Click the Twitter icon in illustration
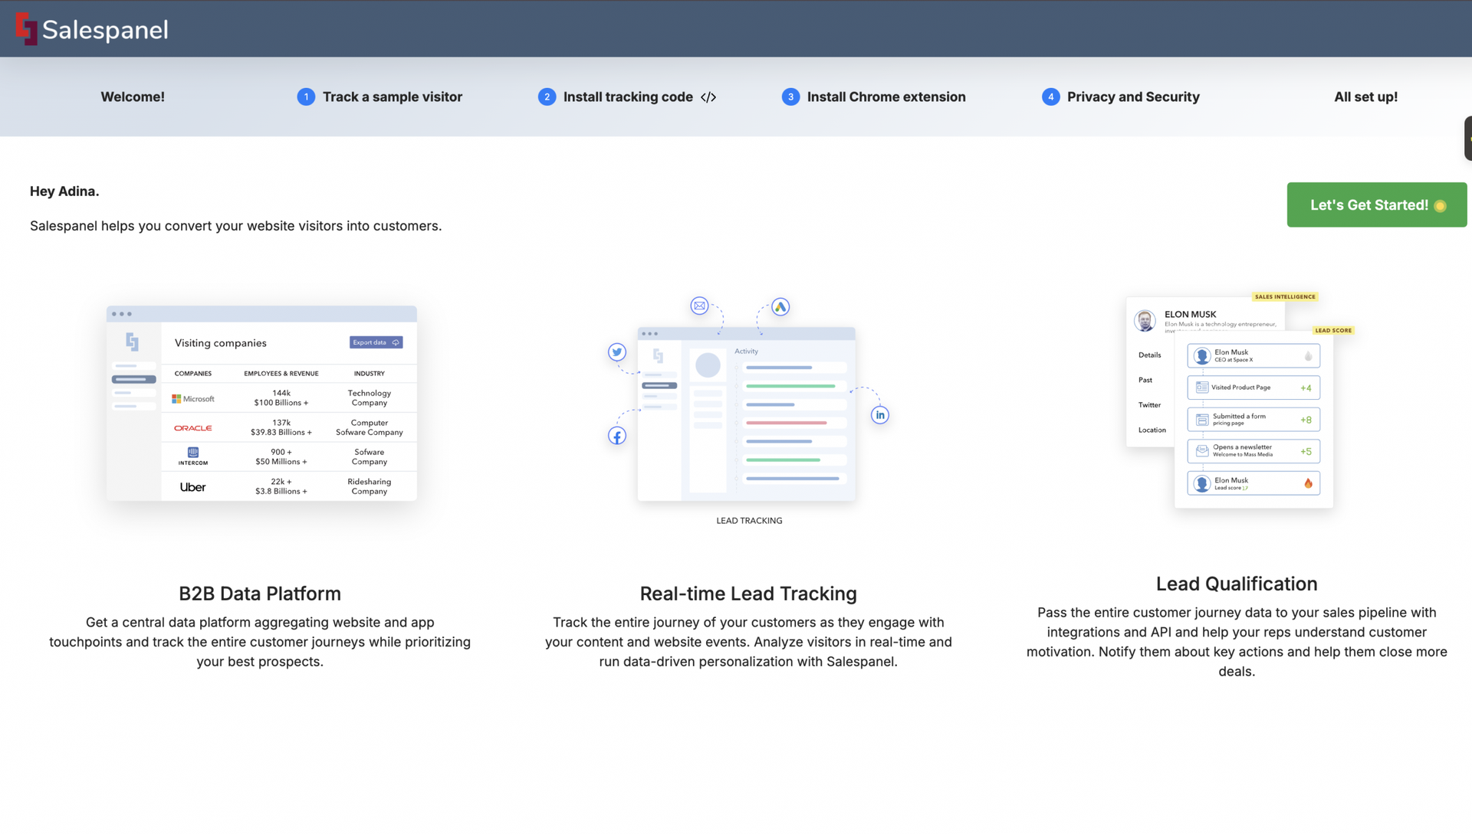Screen dimensions: 1472x834 (617, 352)
